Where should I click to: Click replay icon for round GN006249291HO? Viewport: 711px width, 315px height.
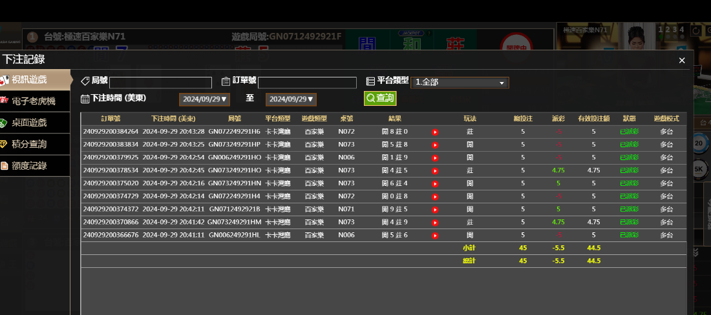coord(435,157)
